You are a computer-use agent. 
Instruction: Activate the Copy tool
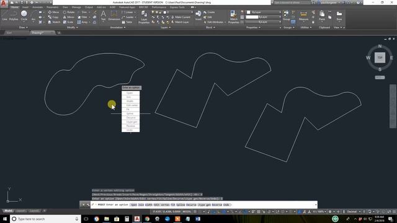click(x=53, y=17)
